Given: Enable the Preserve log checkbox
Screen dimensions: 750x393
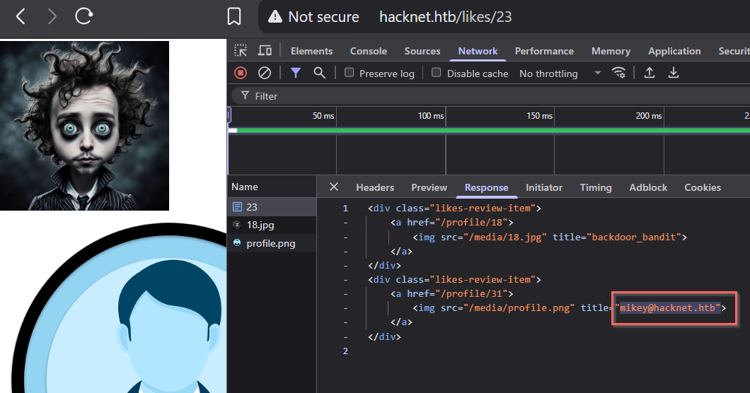Looking at the screenshot, I should click(x=350, y=73).
